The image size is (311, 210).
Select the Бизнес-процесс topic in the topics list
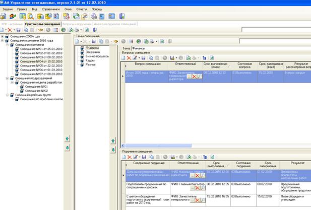(96, 55)
